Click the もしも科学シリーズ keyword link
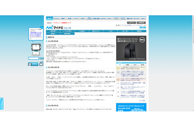Screen dimensions: 194x127 pyautogui.click(x=130, y=25)
